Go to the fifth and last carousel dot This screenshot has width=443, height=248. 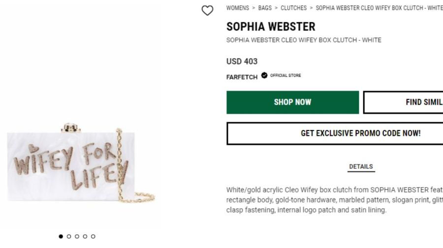(x=93, y=236)
